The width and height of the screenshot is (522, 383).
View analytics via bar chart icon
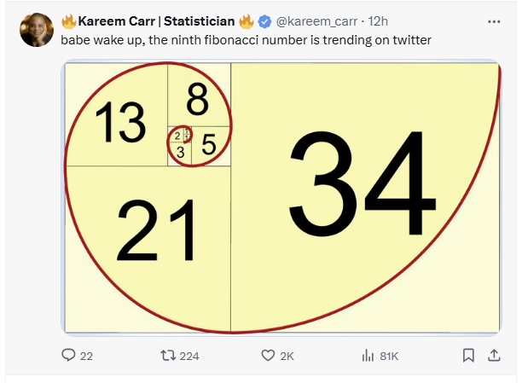click(x=368, y=356)
